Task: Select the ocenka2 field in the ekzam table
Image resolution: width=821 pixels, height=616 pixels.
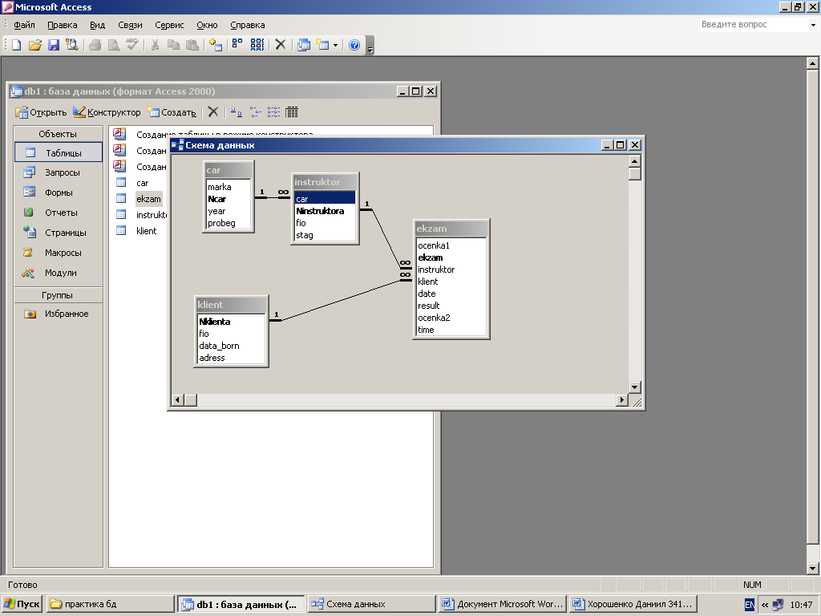Action: [x=451, y=318]
